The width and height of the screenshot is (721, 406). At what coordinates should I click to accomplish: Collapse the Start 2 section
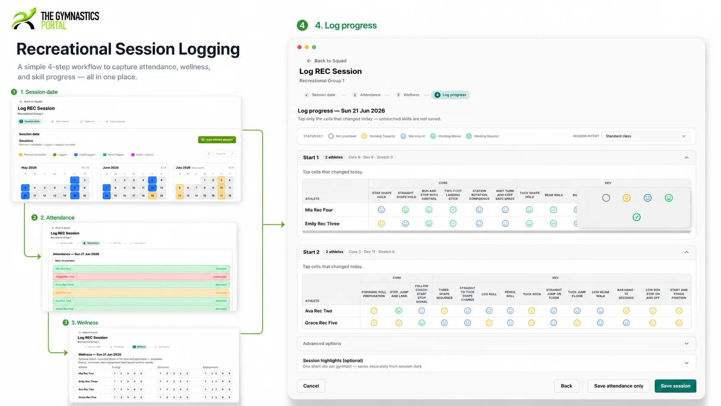click(687, 252)
